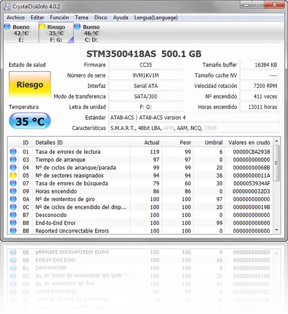The image size is (288, 314).
Task: Click yellow warning orb of attribute 05
Action: [13, 175]
